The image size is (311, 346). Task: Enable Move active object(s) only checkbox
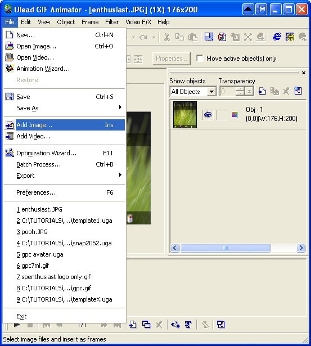pyautogui.click(x=200, y=59)
